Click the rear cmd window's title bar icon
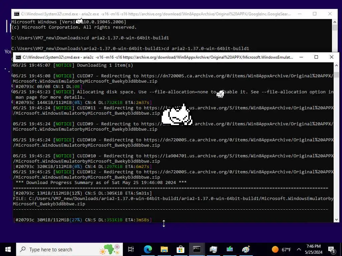Screen dimensions: 342x256 pyautogui.click(x=17, y=14)
